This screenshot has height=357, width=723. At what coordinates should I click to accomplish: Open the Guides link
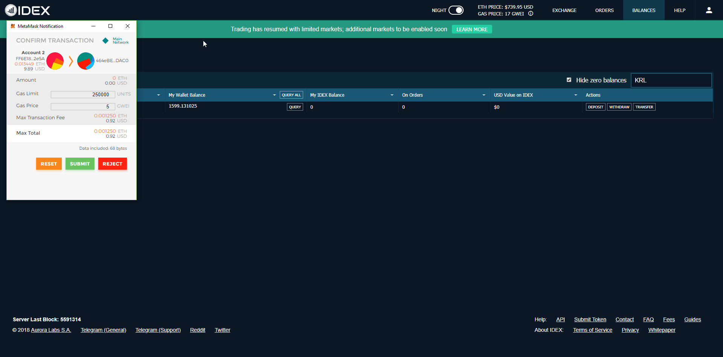click(x=692, y=319)
